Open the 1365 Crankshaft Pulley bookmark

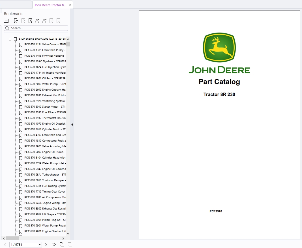point(45,50)
